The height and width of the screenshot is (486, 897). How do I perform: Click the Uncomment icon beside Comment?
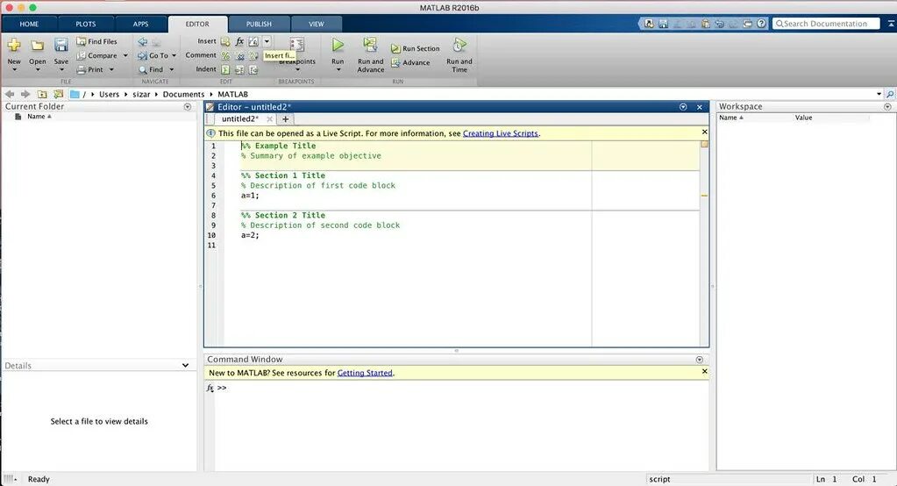point(239,55)
